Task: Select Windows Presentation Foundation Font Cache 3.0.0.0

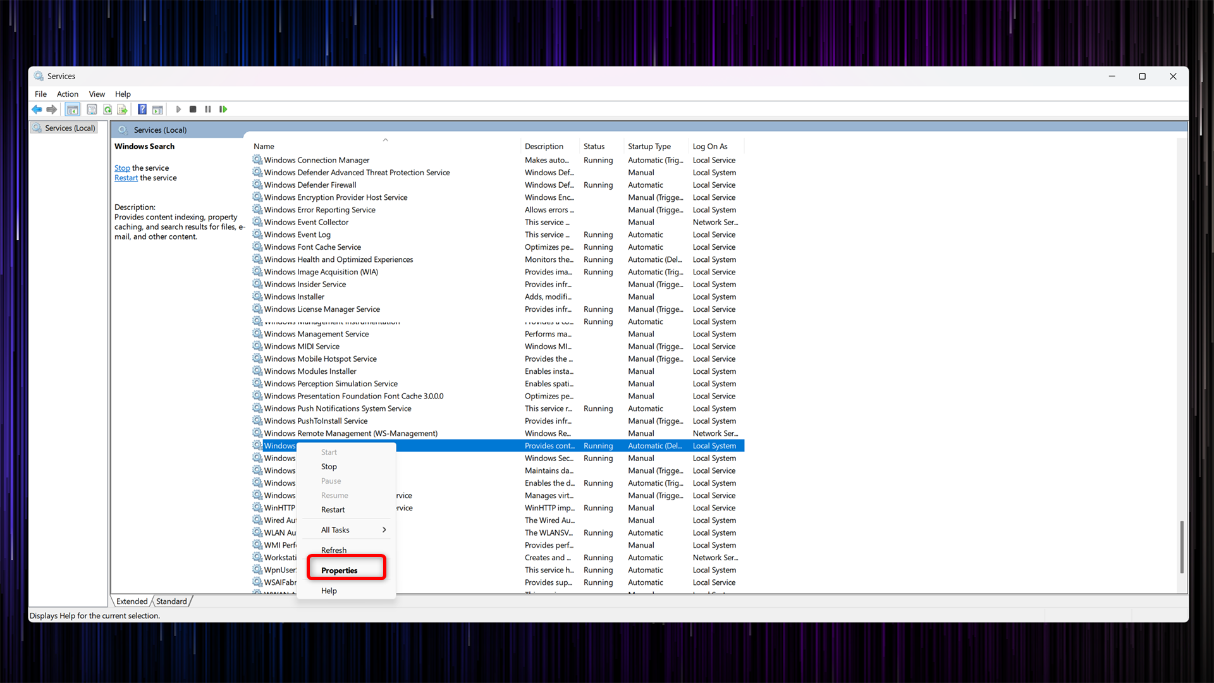Action: [498, 397]
